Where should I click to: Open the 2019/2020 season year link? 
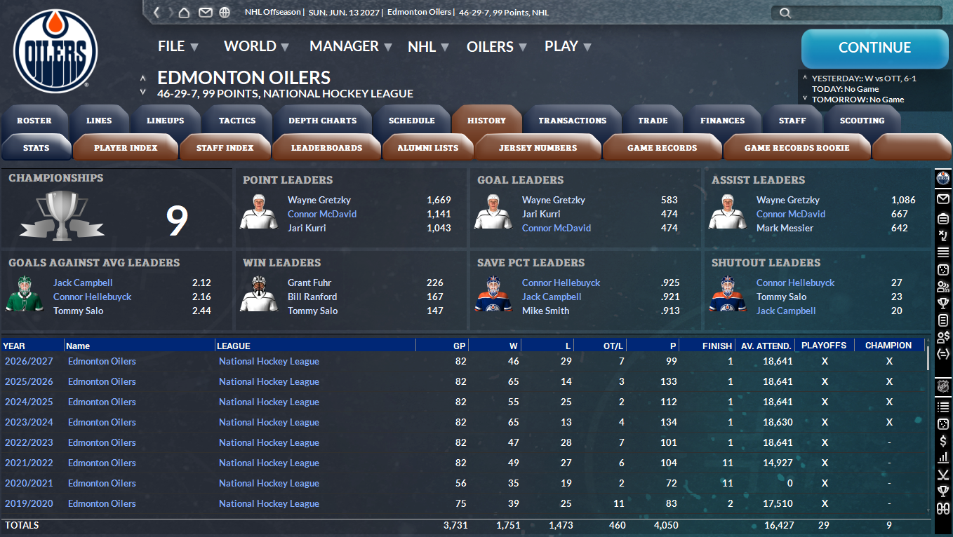pyautogui.click(x=28, y=503)
